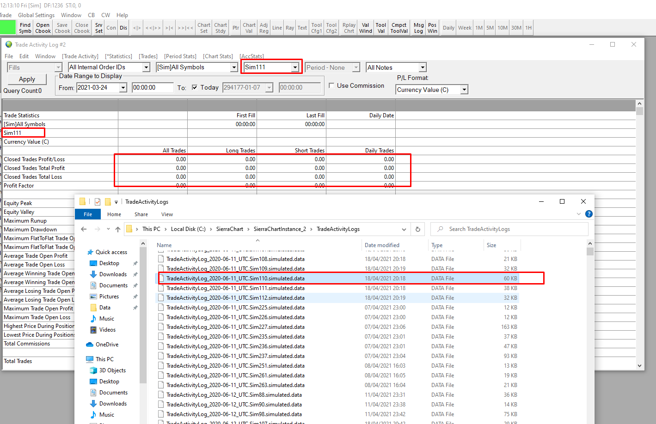Check box for Sim108 simulated data file
The height and width of the screenshot is (424, 656).
click(161, 259)
